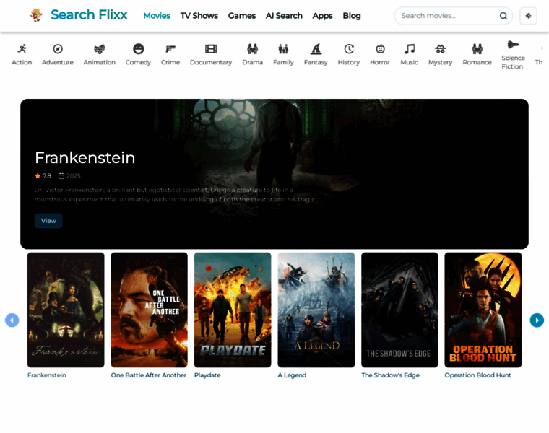
Task: Open the Playdate movie poster
Action: pyautogui.click(x=233, y=310)
